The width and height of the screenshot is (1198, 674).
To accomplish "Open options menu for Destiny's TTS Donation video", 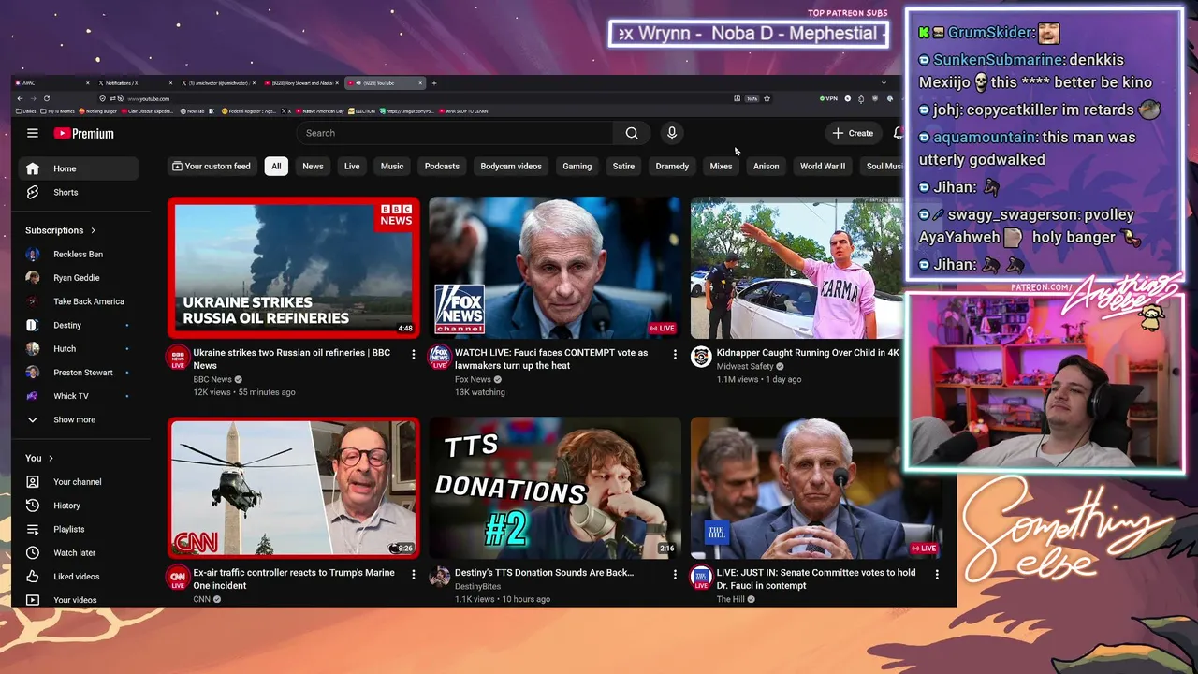I will pyautogui.click(x=675, y=574).
